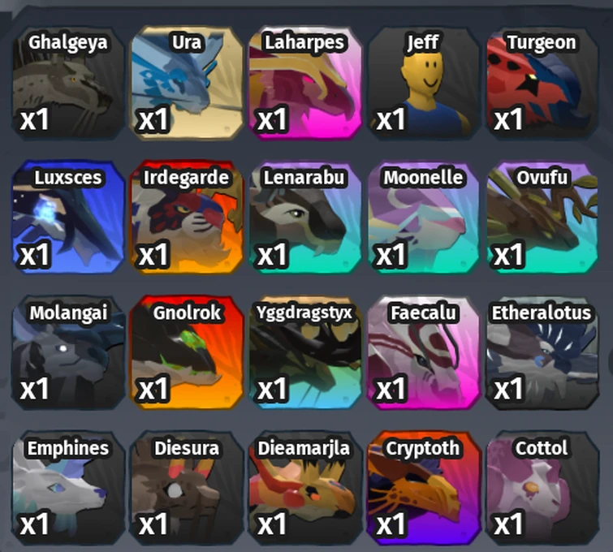
Task: Open the Turgeon creature tile
Action: [542, 83]
